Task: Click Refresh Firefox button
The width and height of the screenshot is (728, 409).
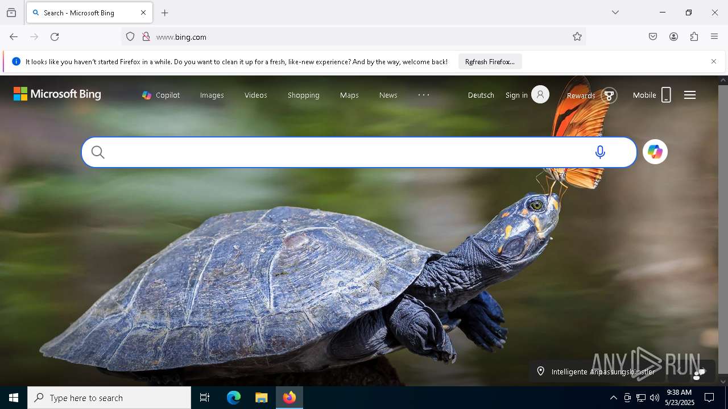Action: (x=490, y=61)
